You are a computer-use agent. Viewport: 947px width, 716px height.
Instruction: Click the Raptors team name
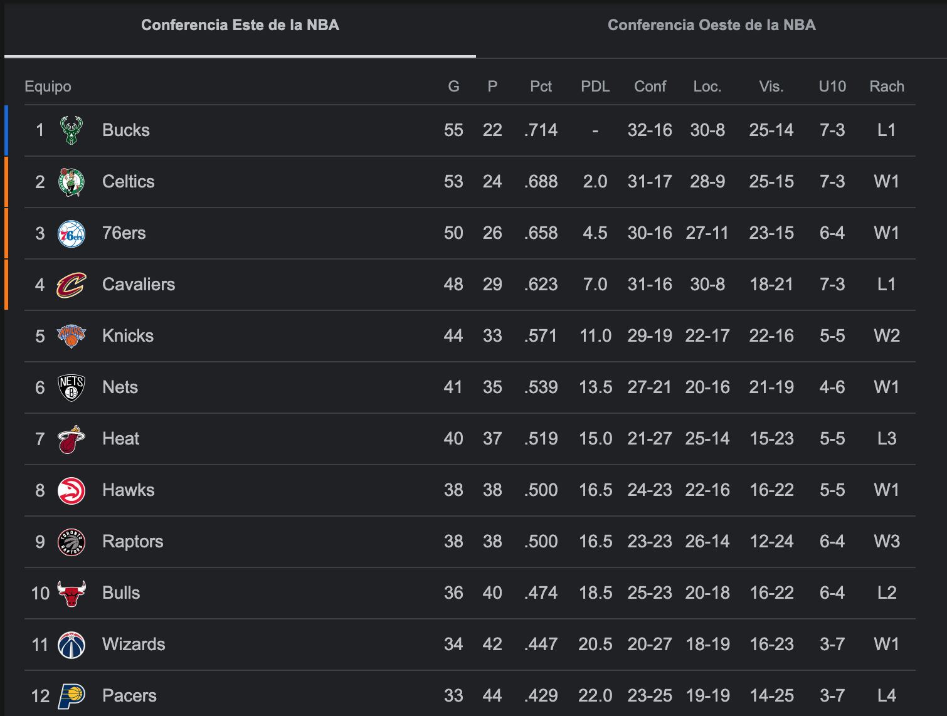(x=132, y=542)
